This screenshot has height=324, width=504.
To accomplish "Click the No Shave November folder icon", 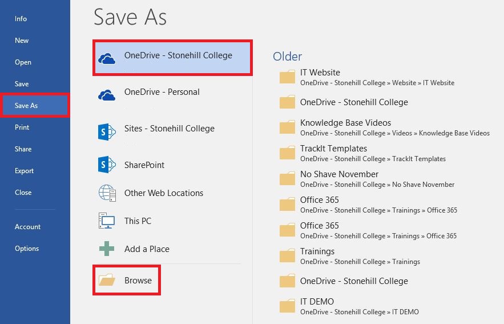I will (x=287, y=178).
